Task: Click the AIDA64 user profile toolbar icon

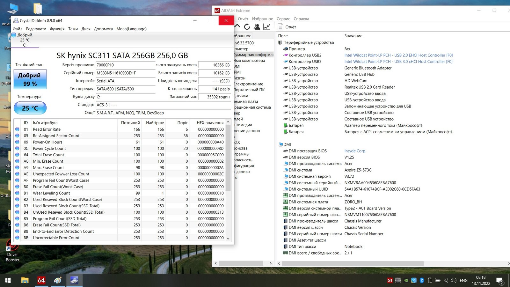Action: [257, 27]
